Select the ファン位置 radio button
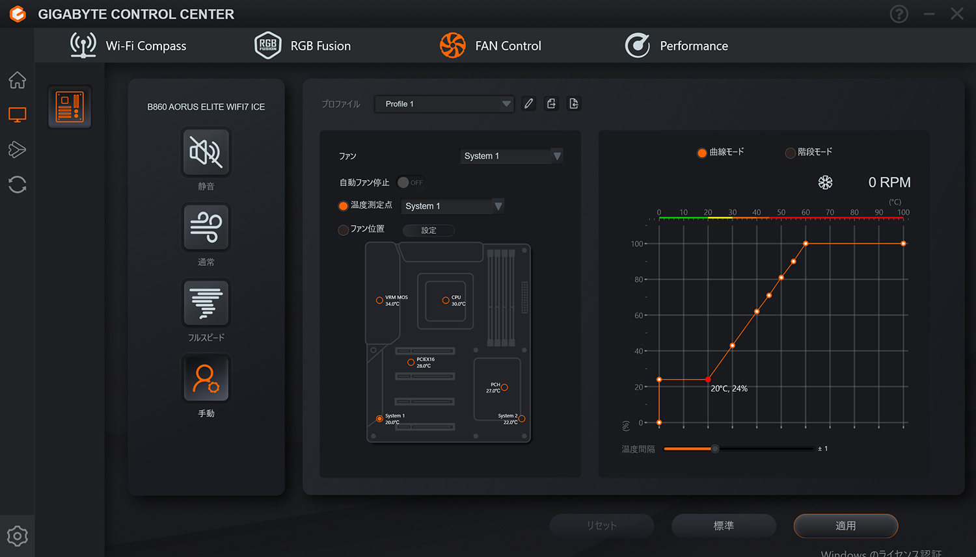 (x=344, y=229)
